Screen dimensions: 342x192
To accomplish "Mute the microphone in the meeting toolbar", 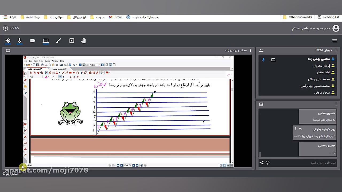I will tap(20, 41).
